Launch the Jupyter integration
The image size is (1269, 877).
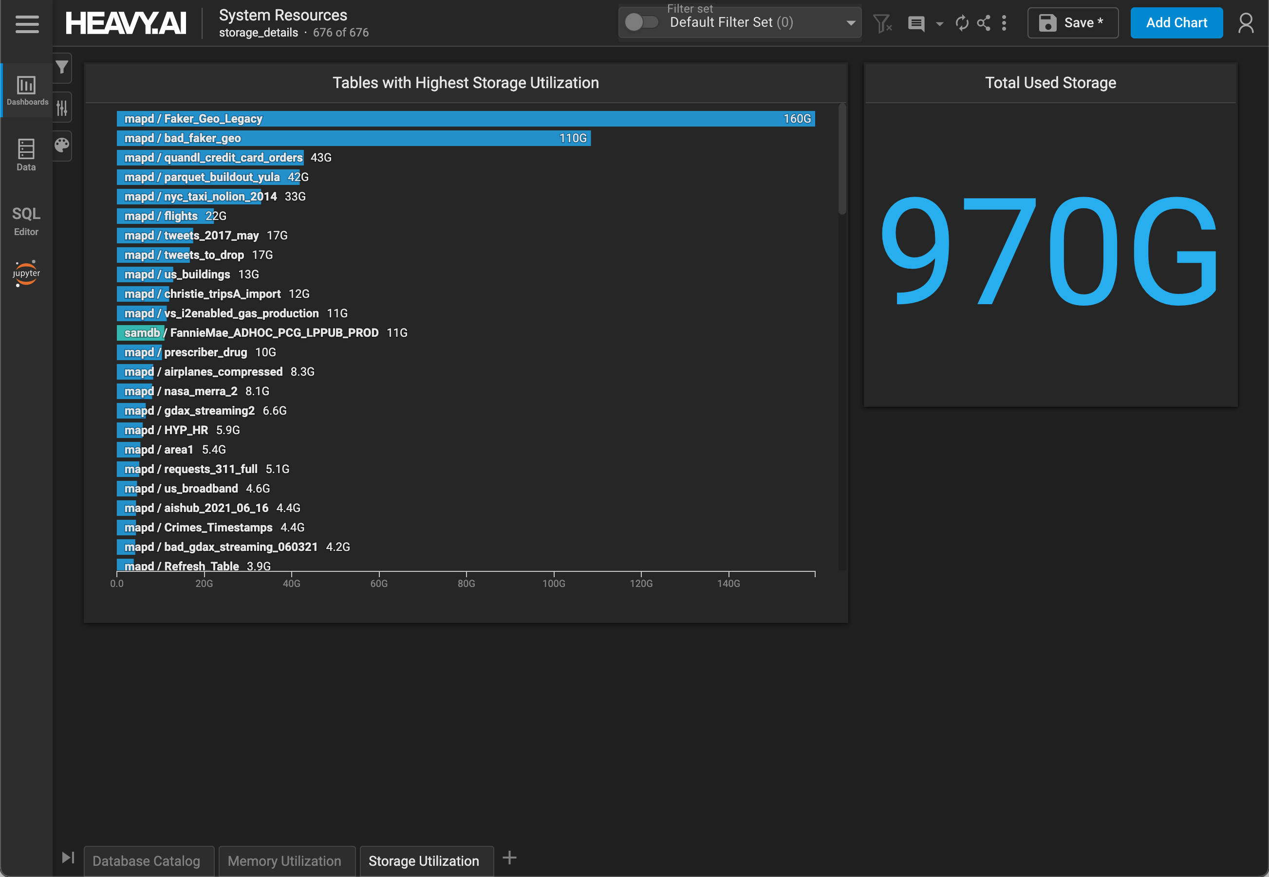26,273
